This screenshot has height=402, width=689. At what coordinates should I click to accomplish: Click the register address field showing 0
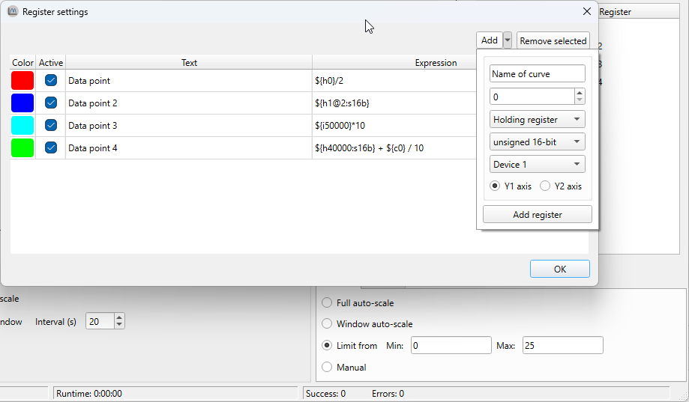(x=532, y=97)
